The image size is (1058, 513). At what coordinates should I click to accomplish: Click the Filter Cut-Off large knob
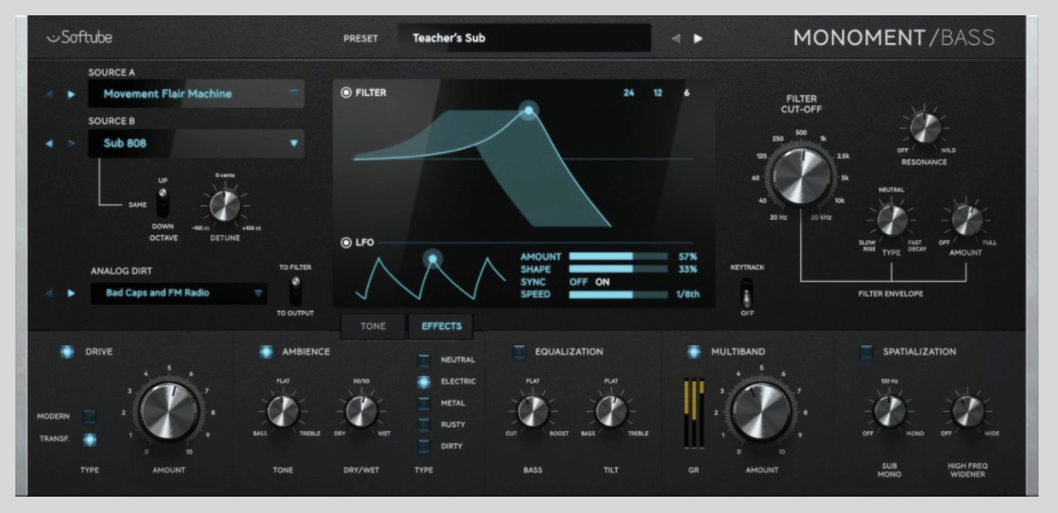coord(801,175)
